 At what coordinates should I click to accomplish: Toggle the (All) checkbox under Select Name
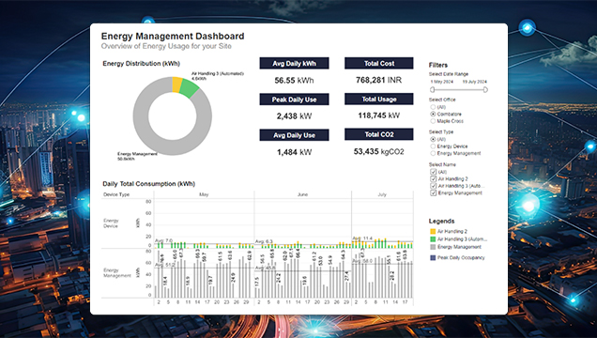pos(434,172)
